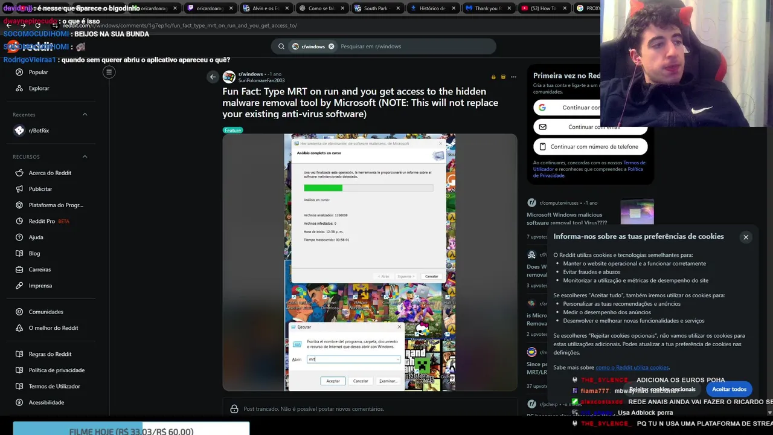This screenshot has width=773, height=435.
Task: Open user SuriPolomareFan2003 profile
Action: point(261,80)
